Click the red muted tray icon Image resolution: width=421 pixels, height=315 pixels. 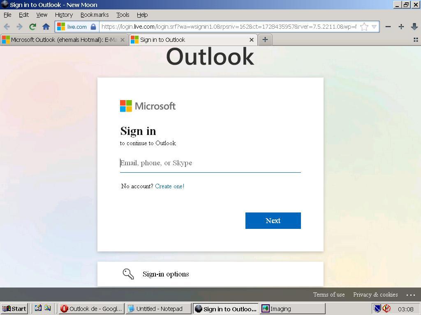(x=386, y=308)
